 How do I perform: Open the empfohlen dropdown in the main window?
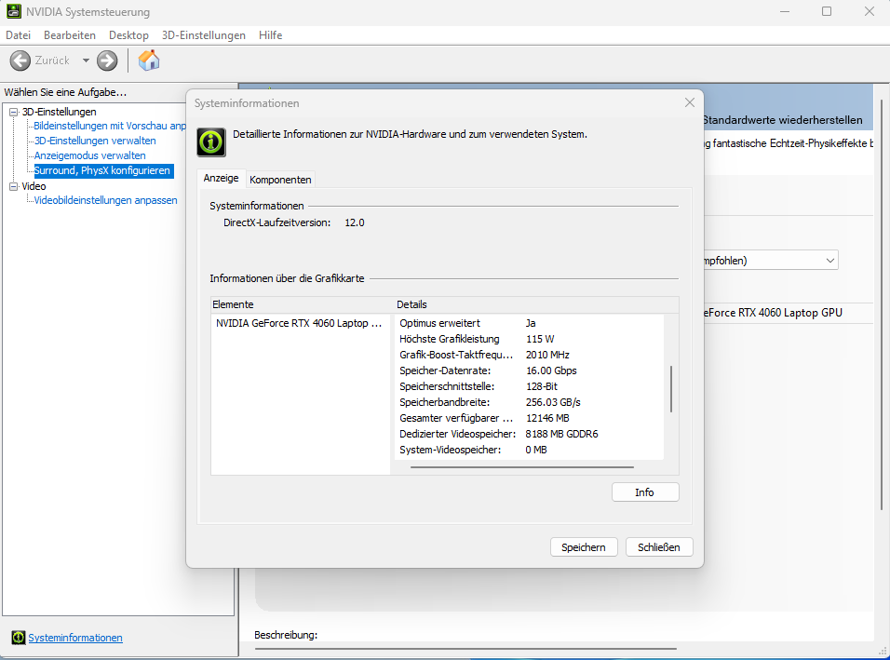point(770,261)
